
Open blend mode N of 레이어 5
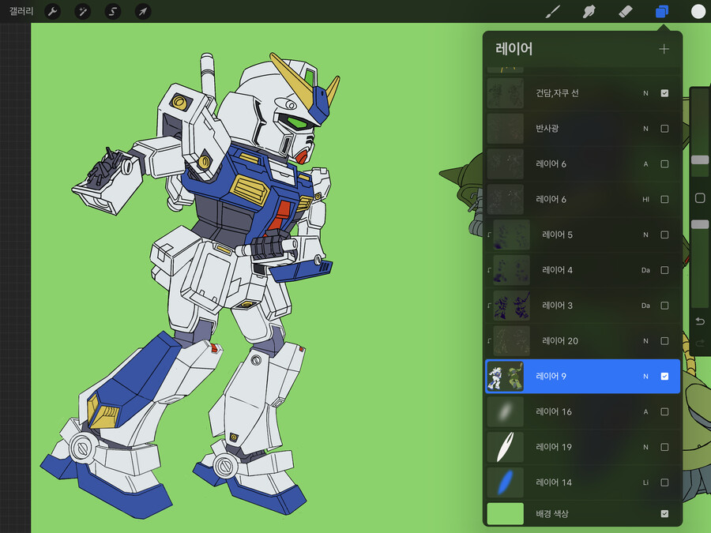tap(645, 235)
